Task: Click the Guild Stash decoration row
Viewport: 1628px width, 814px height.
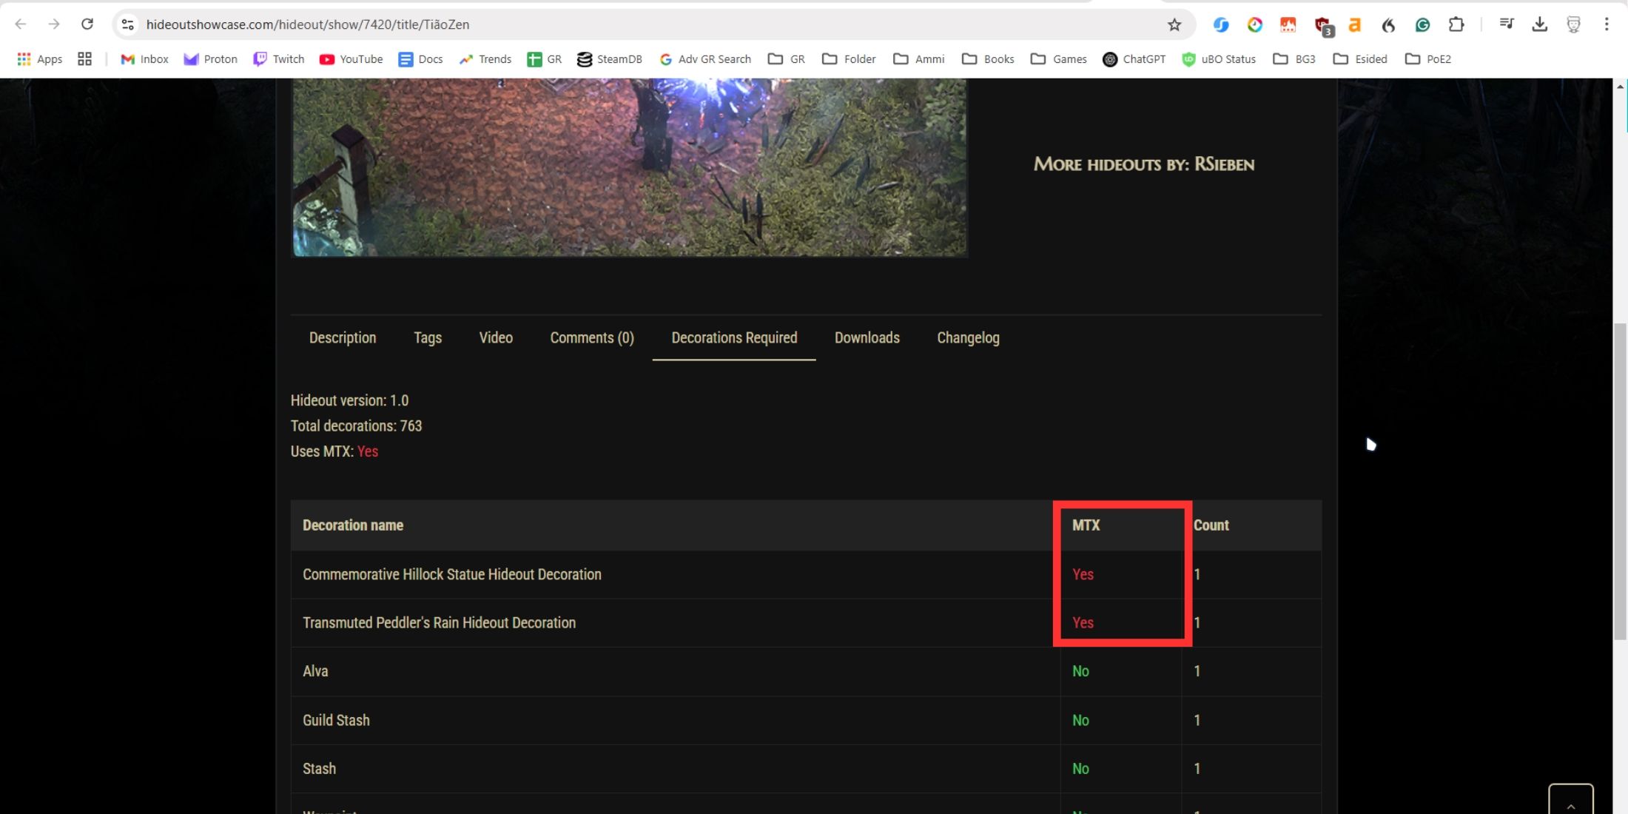Action: point(806,720)
